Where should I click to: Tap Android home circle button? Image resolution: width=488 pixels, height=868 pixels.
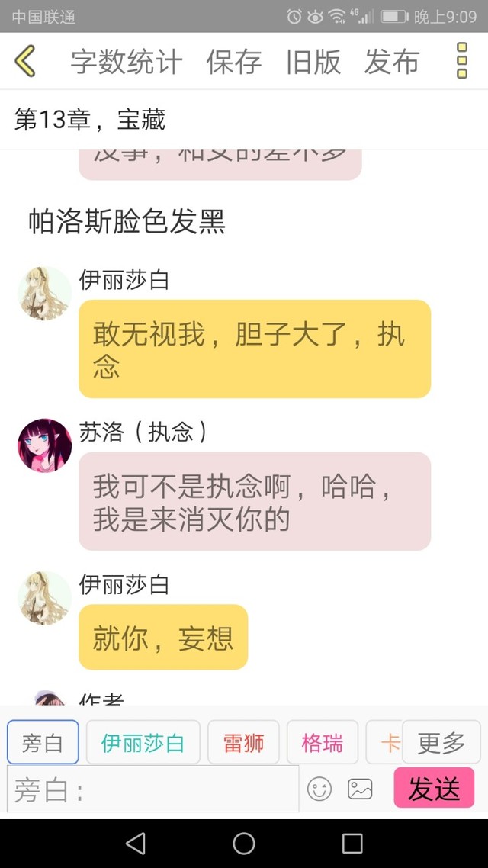(x=244, y=844)
